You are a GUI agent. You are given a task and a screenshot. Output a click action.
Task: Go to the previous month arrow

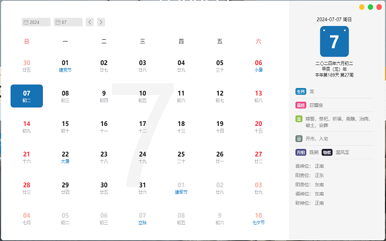tap(90, 22)
